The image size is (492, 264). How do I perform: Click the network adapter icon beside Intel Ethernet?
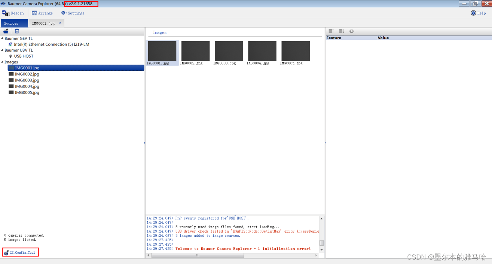(x=10, y=44)
